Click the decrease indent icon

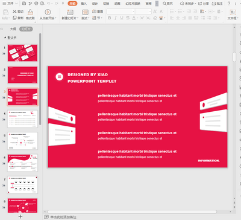[x=189, y=11]
